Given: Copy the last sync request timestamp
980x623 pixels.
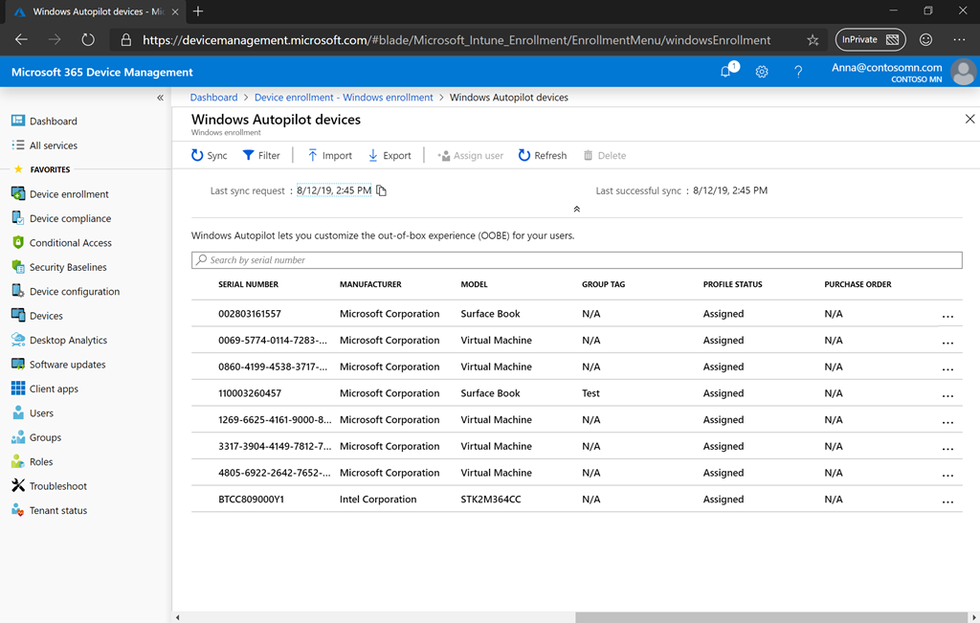Looking at the screenshot, I should tap(380, 189).
